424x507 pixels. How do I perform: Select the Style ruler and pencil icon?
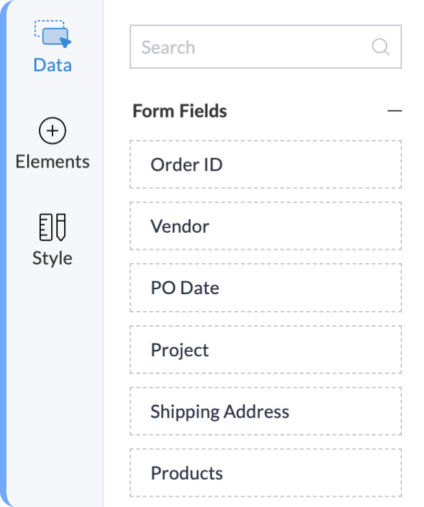click(x=52, y=227)
